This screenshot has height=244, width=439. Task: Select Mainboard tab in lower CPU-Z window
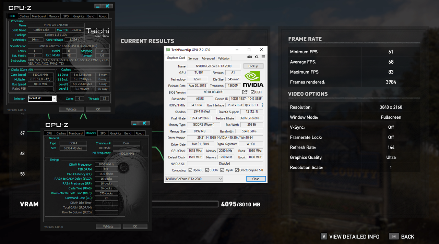(x=76, y=133)
